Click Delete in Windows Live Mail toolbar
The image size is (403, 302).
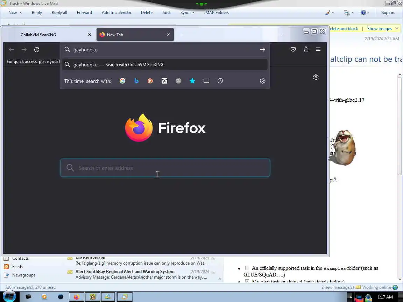147,12
